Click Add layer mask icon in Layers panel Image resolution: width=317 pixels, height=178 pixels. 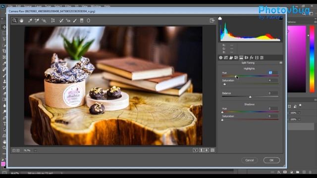285,172
